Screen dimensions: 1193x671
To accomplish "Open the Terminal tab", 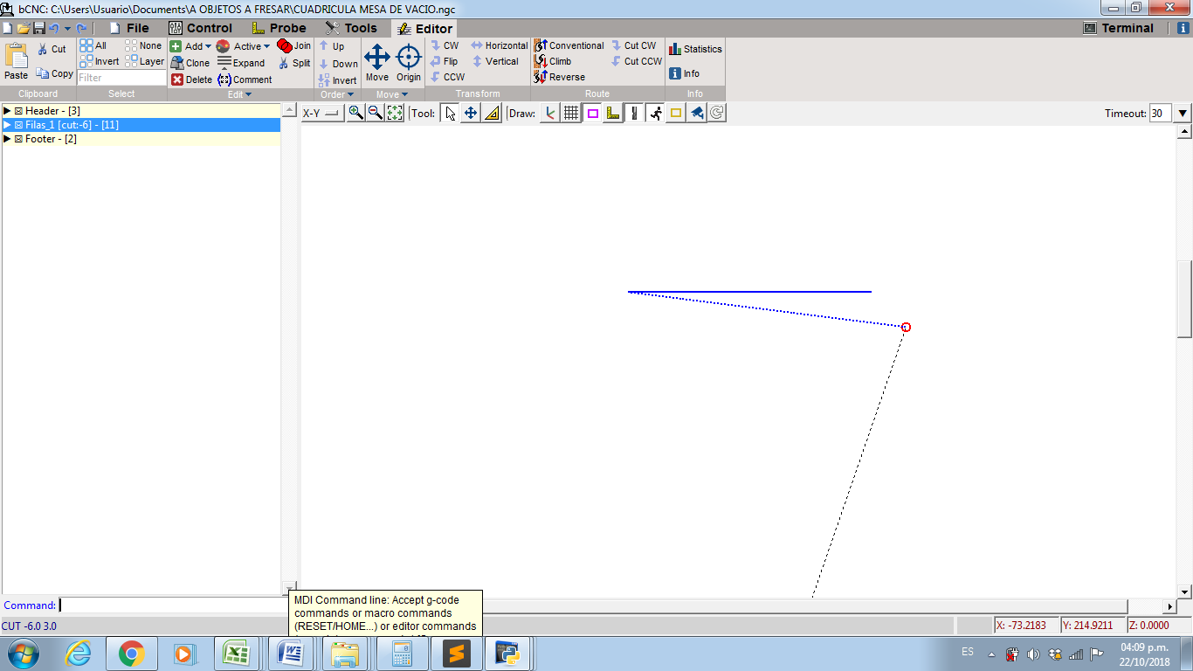I will [x=1119, y=28].
